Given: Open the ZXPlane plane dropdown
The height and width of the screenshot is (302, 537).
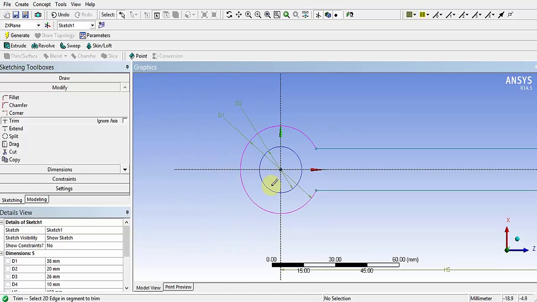Looking at the screenshot, I should coord(39,26).
